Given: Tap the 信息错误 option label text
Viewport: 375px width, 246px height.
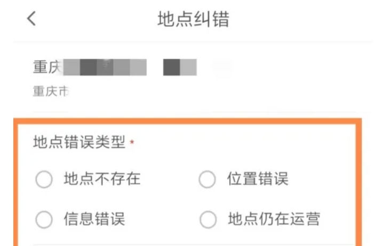Looking at the screenshot, I should pyautogui.click(x=94, y=218).
